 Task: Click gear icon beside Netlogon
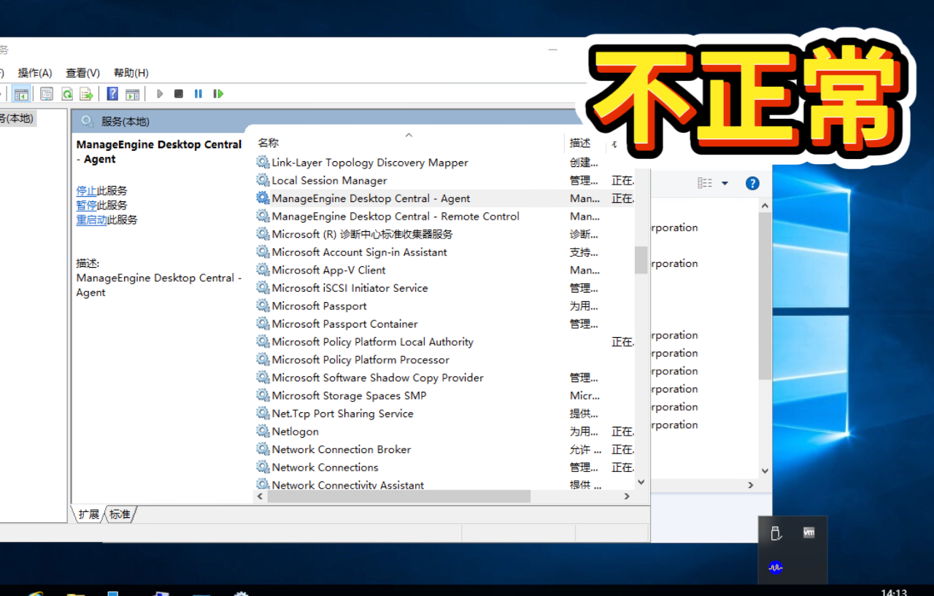[263, 431]
